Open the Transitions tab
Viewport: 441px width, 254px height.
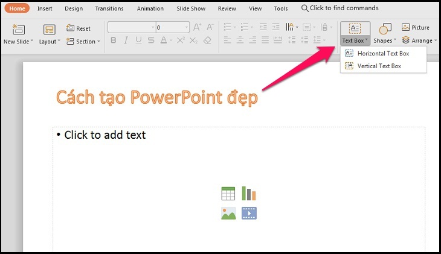[109, 8]
